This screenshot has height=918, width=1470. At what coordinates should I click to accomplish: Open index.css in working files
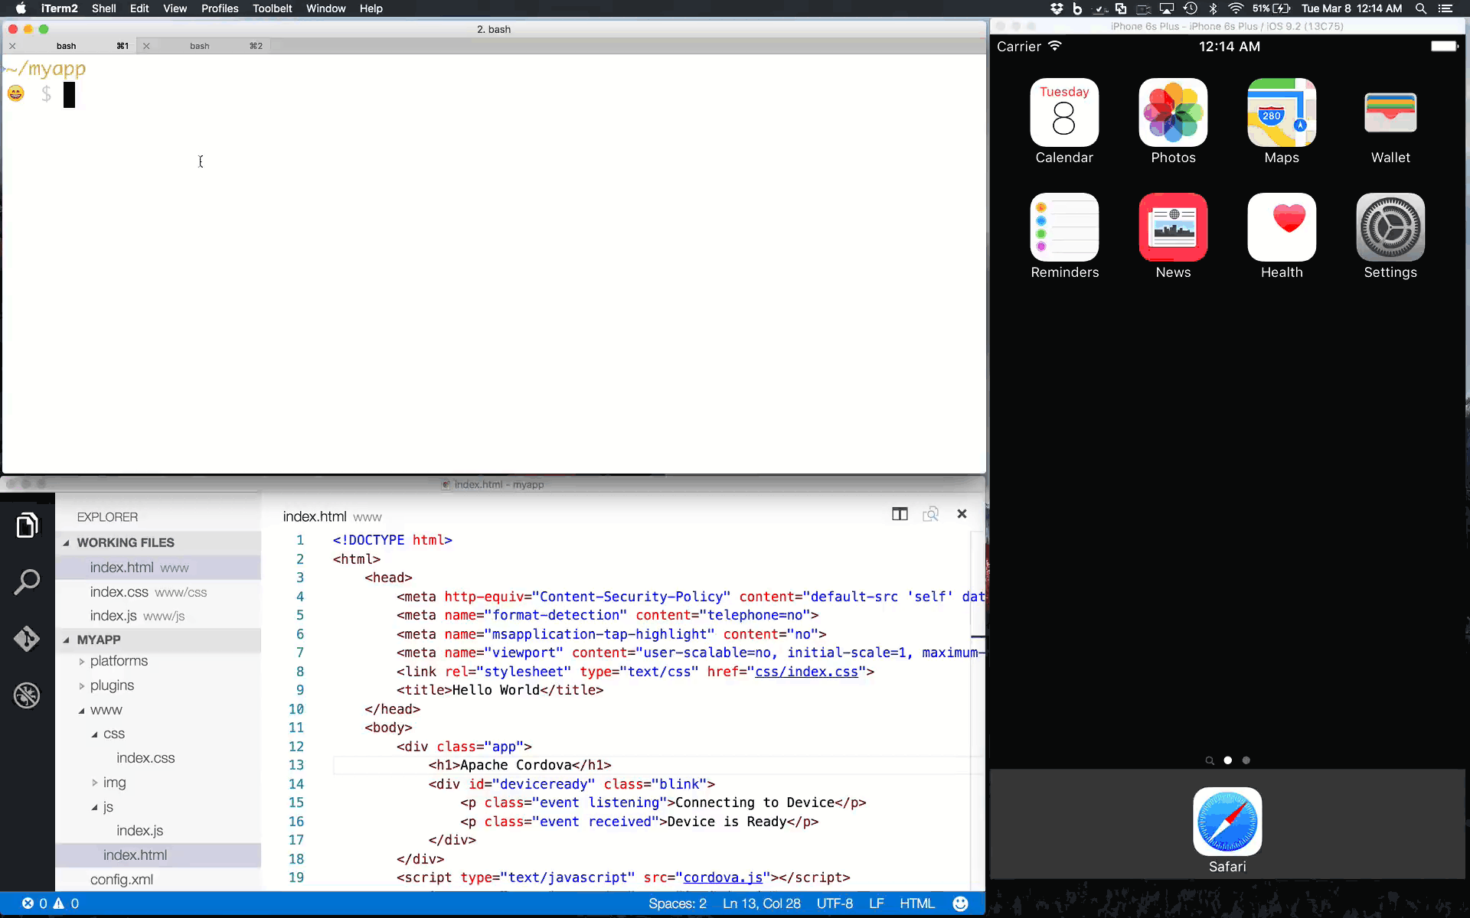tap(119, 592)
